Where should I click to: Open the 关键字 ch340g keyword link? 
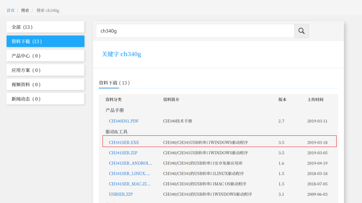point(121,54)
